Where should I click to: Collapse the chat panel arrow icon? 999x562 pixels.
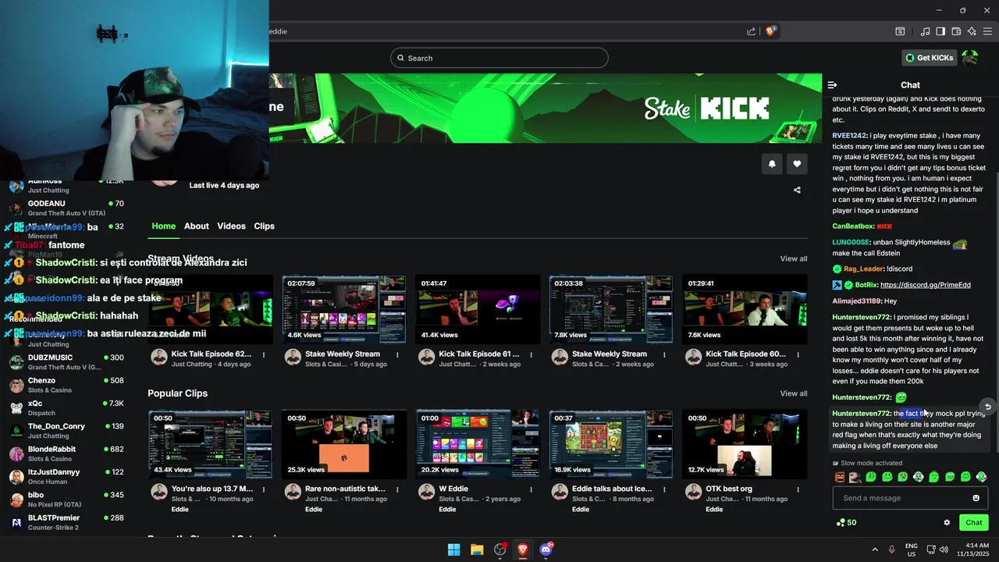pyautogui.click(x=832, y=85)
